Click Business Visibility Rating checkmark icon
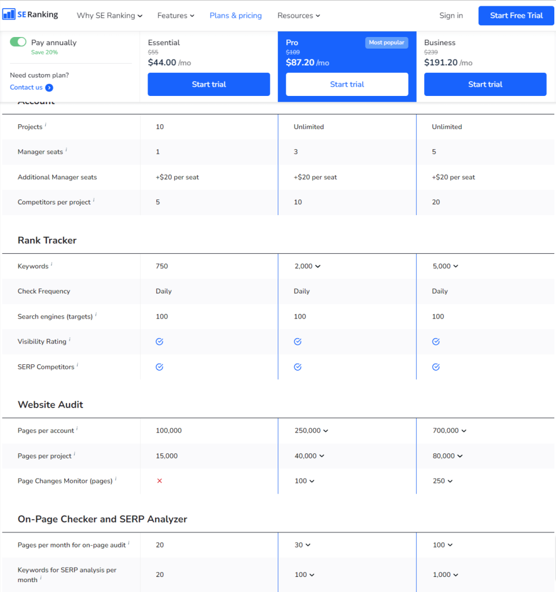 436,342
